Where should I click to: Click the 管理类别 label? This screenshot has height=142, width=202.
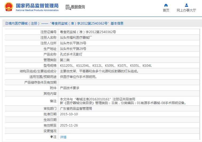pyautogui.click(x=50, y=60)
